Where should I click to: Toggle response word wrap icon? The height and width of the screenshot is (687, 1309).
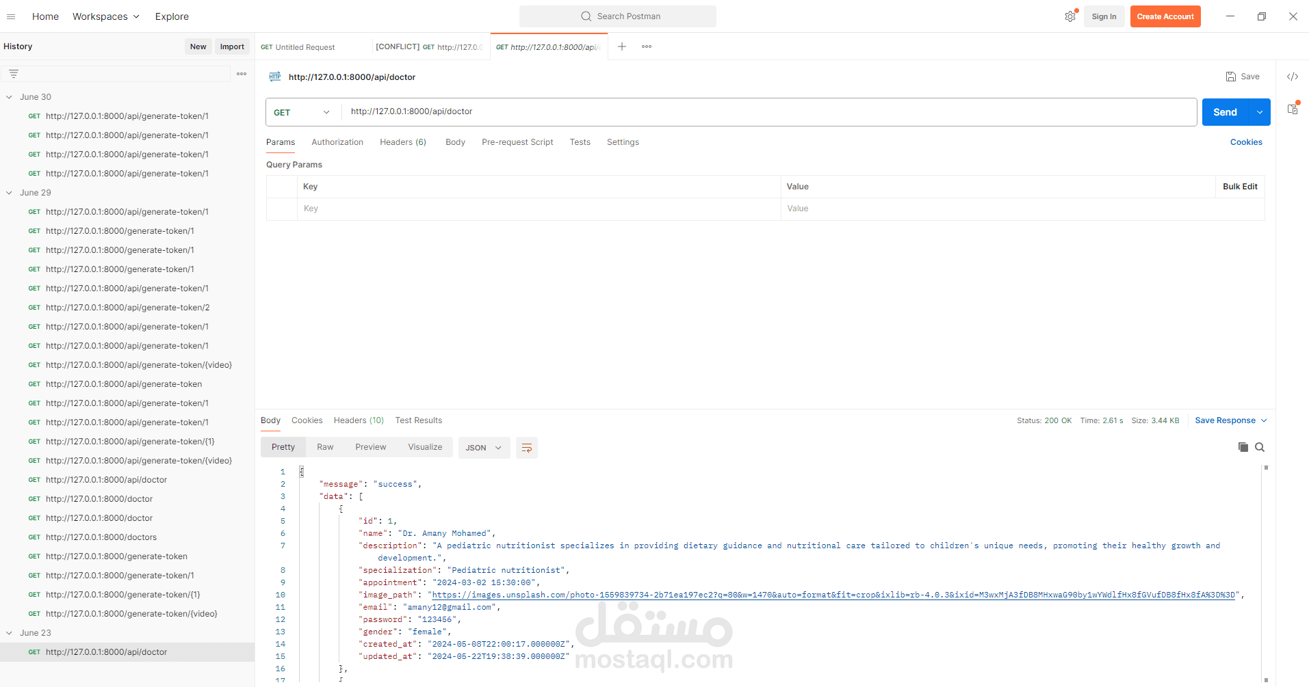coord(527,448)
